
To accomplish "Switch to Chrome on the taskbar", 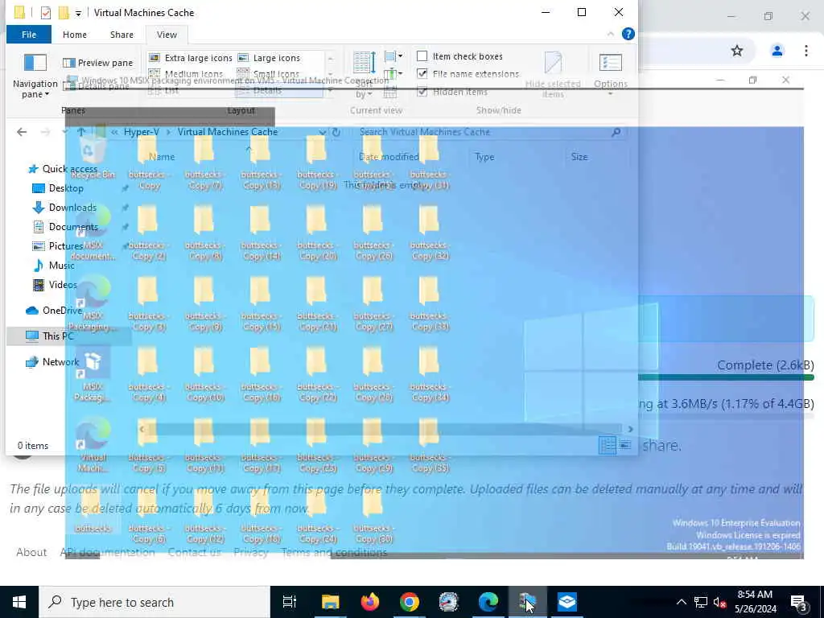I will tap(410, 602).
